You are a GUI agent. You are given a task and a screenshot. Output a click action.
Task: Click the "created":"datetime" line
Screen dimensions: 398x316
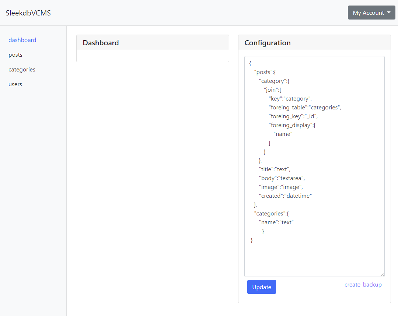285,196
